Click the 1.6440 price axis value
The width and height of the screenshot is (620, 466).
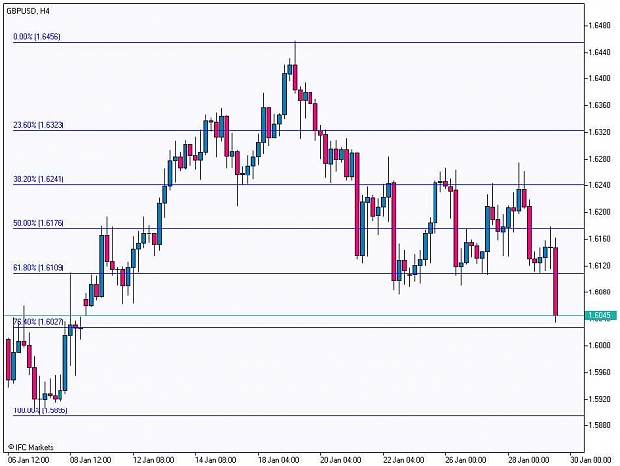(x=599, y=52)
